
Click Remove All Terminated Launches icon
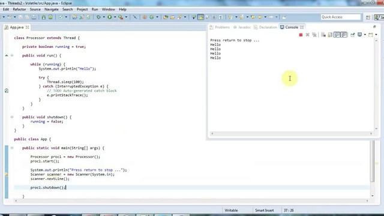click(x=314, y=35)
